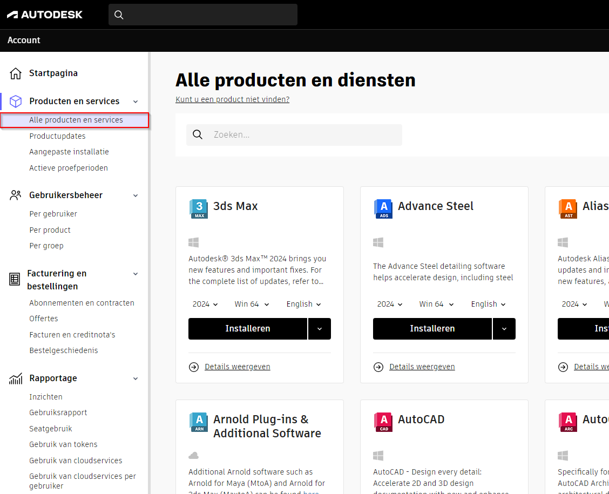Click the Startpagina home icon
The width and height of the screenshot is (609, 494).
pos(16,73)
